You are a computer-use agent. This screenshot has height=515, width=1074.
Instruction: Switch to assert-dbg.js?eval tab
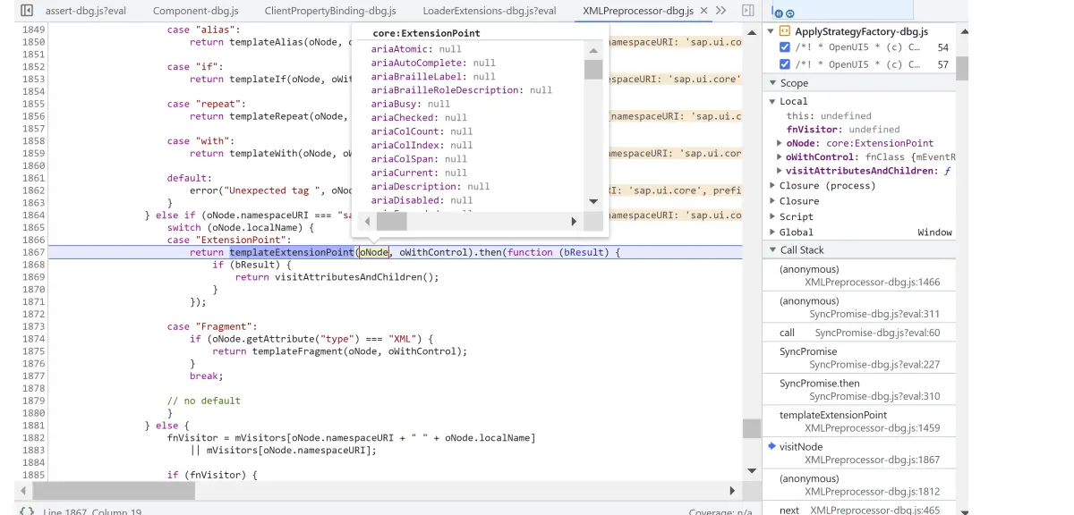[85, 11]
